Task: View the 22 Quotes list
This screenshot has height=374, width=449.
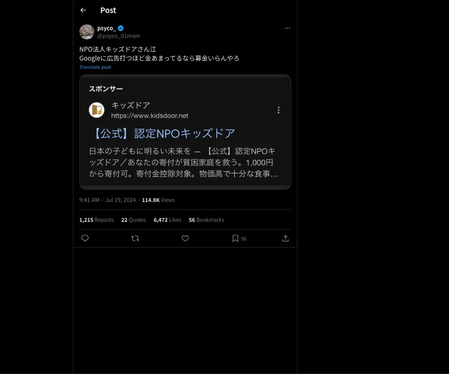Action: point(134,220)
